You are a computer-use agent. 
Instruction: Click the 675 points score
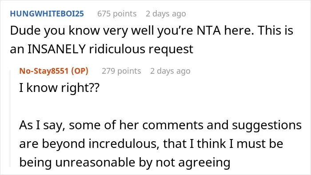[x=117, y=14]
